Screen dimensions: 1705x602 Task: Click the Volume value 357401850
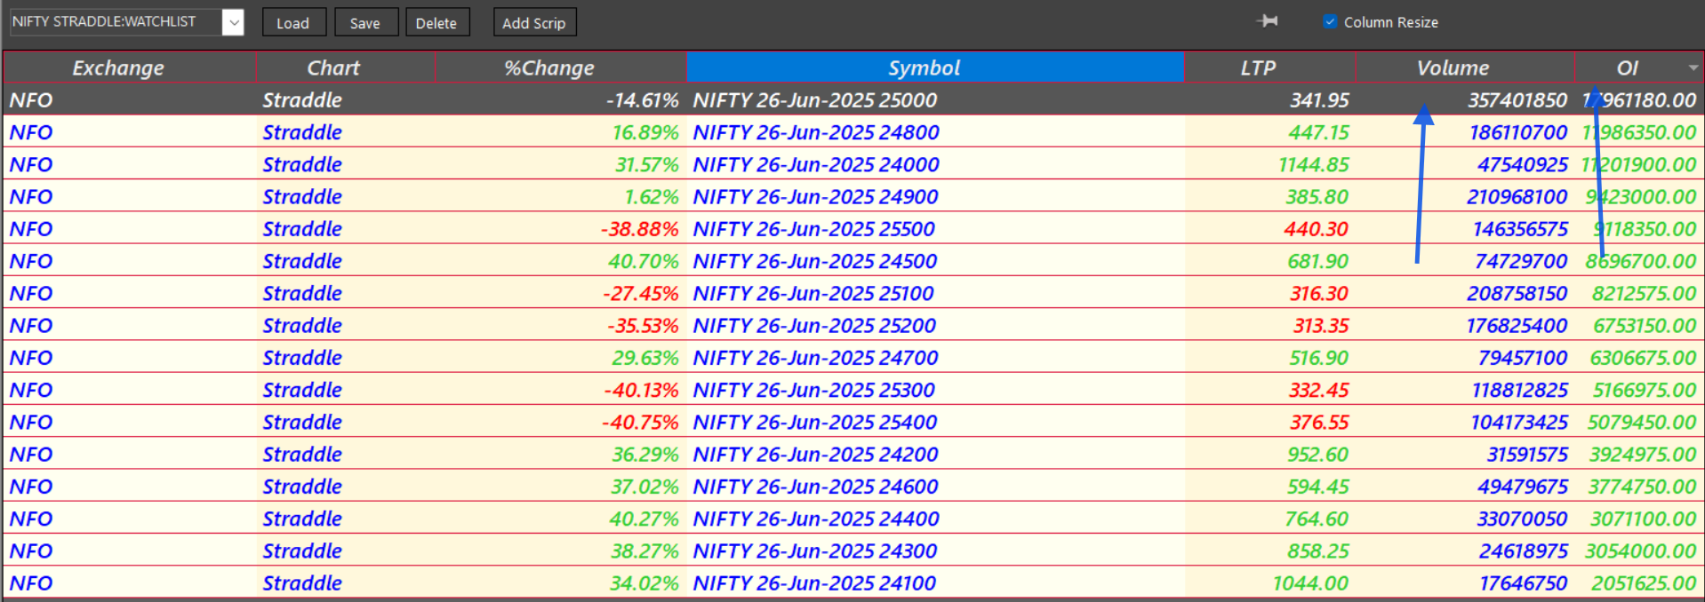click(x=1517, y=100)
